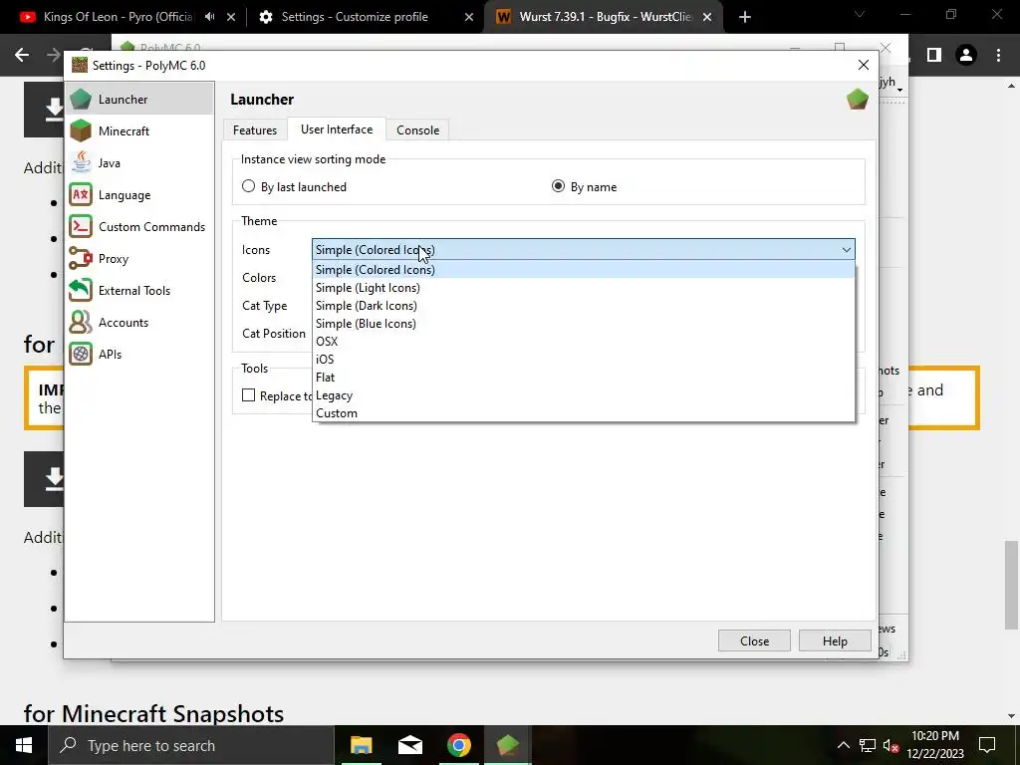Click the Java coffee cup icon
The height and width of the screenshot is (765, 1020).
coord(81,162)
